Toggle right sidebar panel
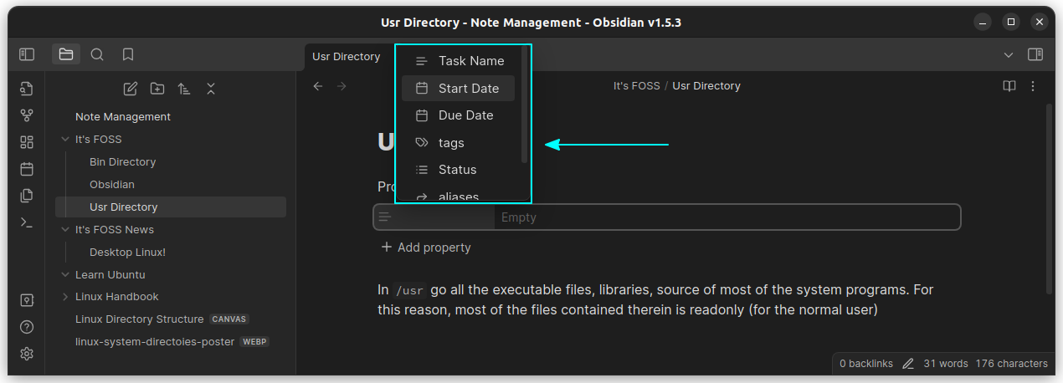The width and height of the screenshot is (1063, 383). (x=1035, y=54)
